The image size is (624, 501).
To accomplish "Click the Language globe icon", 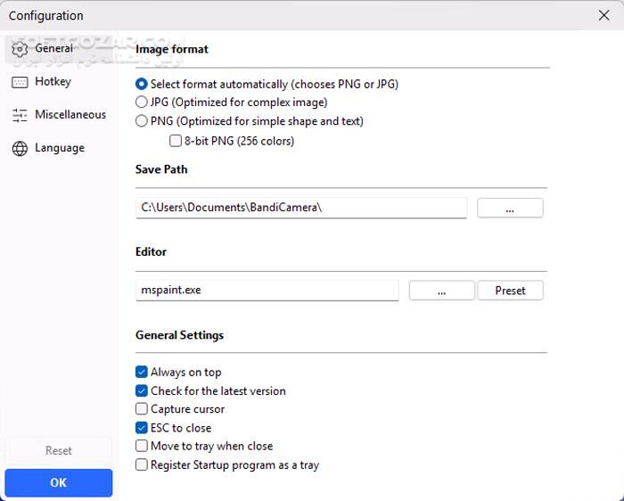I will tap(20, 149).
